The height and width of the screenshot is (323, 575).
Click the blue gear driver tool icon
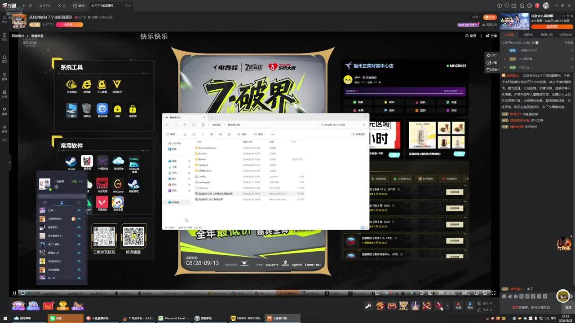pos(102,109)
